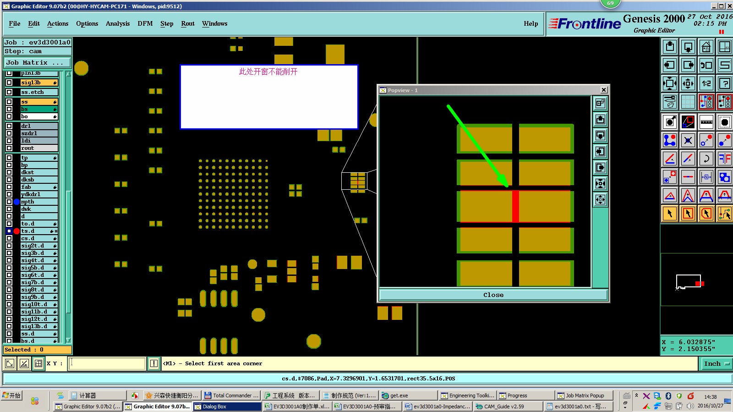Toggle the cs.d layer checkbox
This screenshot has height=412, width=733.
9,238
